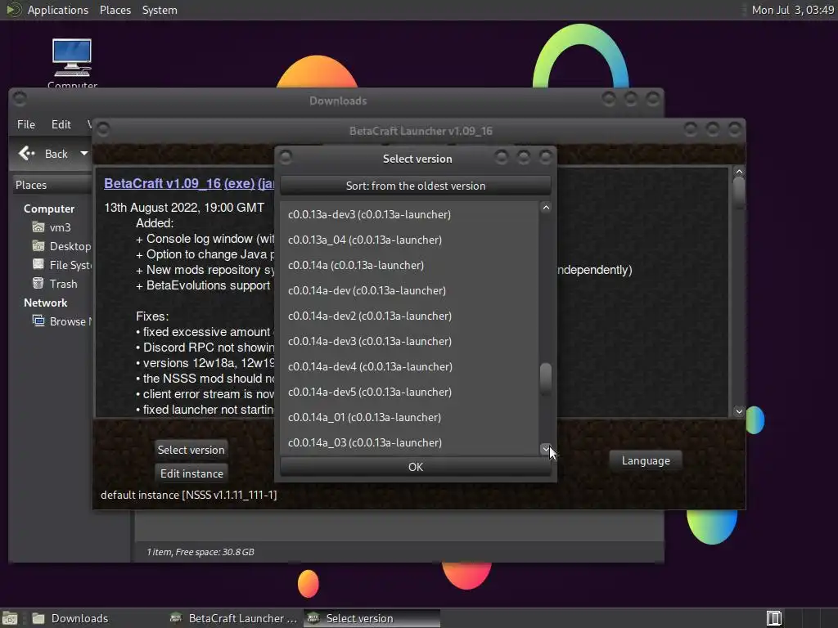Open the Places sidebar header in Downloads
Viewport: 838px width, 628px height.
[52, 185]
